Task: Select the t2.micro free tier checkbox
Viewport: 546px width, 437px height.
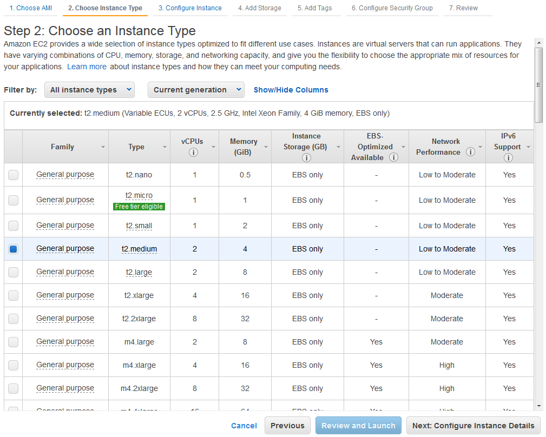Action: pos(14,200)
